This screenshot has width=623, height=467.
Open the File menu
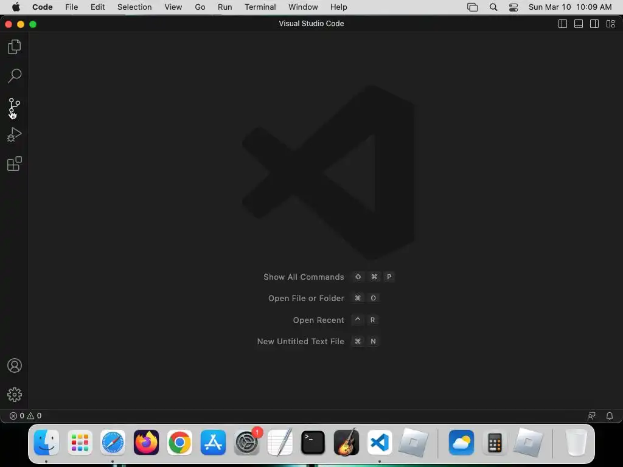(x=72, y=7)
